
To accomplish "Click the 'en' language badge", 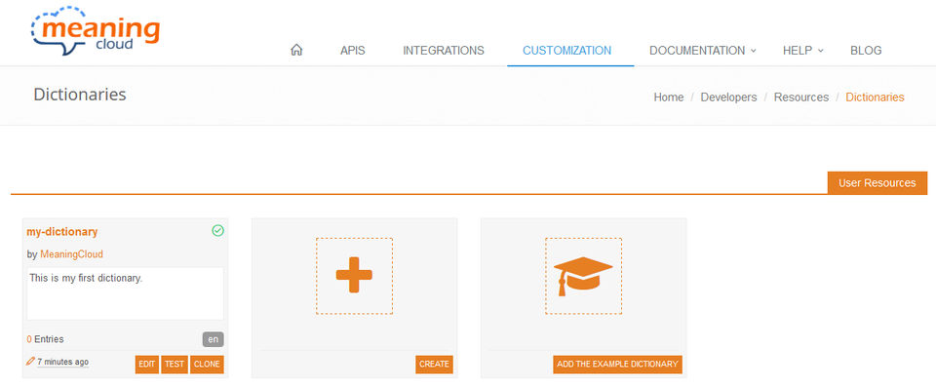I will 214,339.
